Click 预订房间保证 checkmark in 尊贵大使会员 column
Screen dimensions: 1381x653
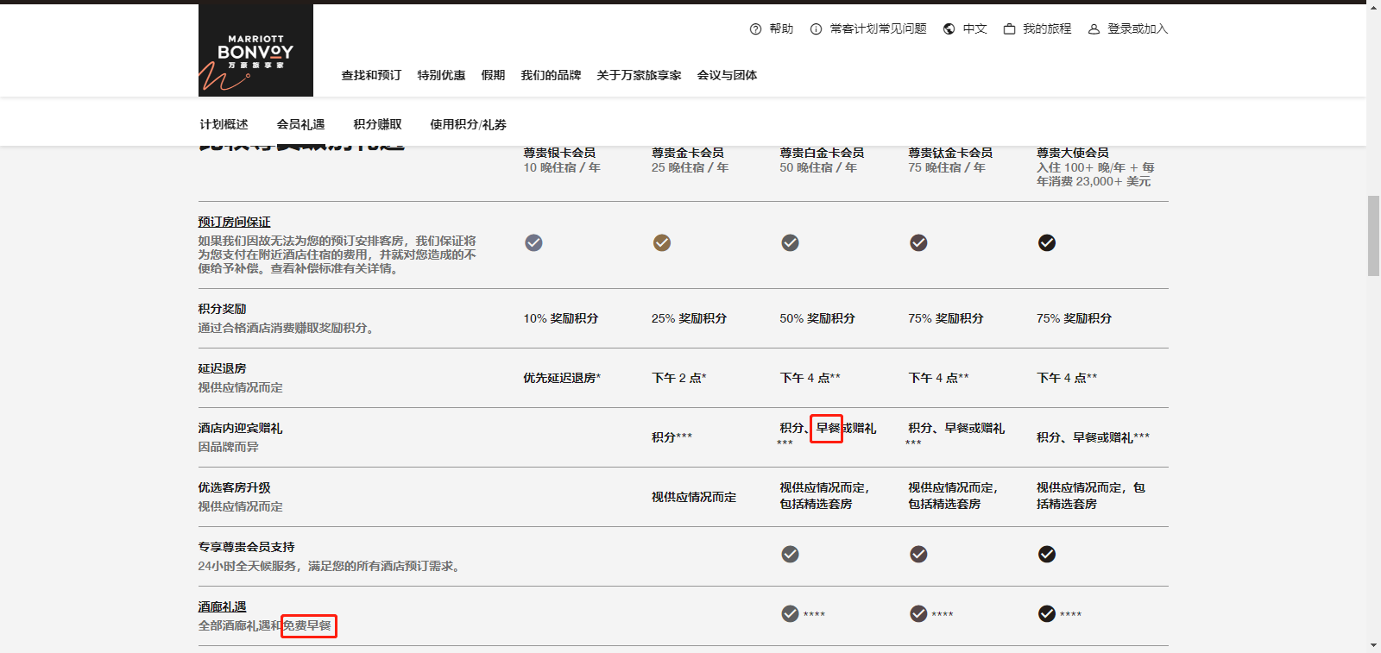pyautogui.click(x=1047, y=243)
